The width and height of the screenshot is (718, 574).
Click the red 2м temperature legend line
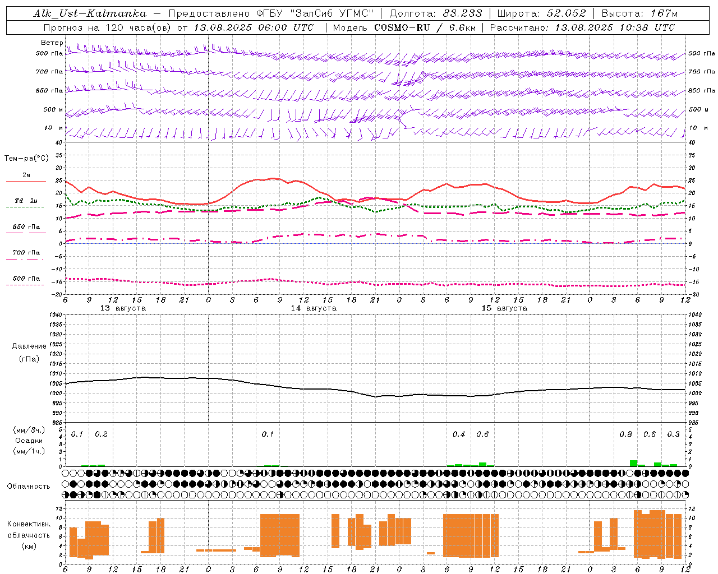[26, 181]
